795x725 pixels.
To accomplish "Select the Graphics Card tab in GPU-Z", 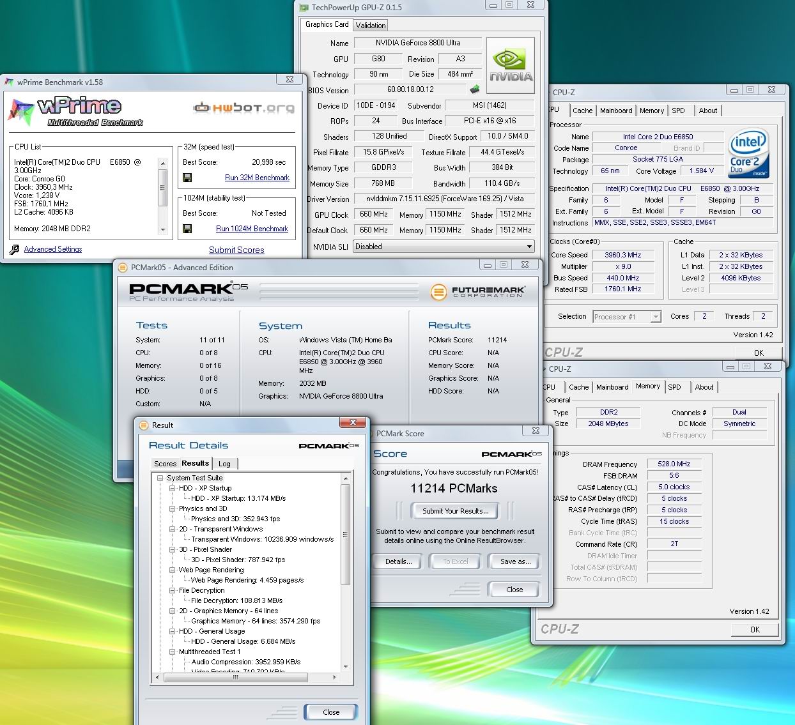I will (x=327, y=24).
